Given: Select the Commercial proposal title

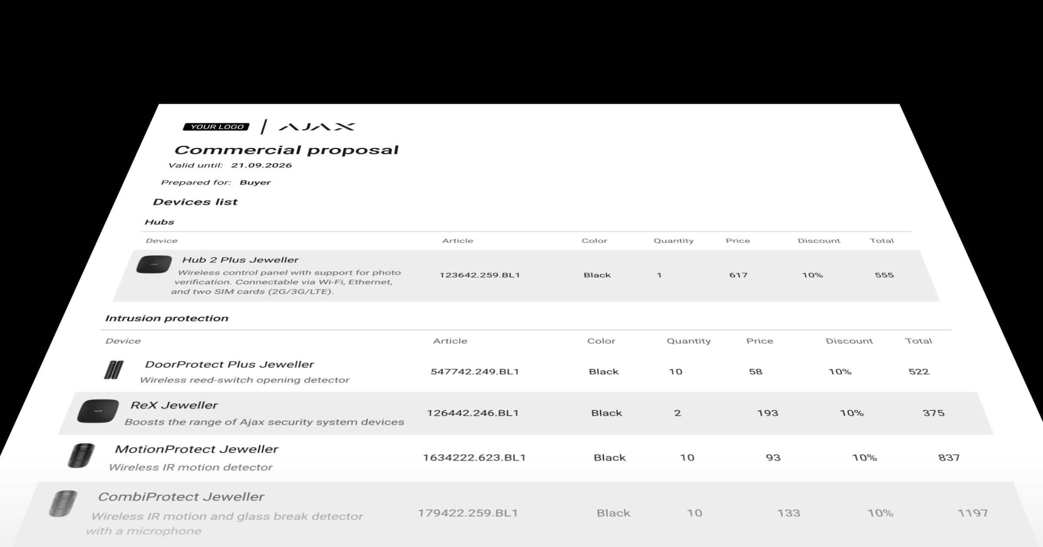Looking at the screenshot, I should point(286,150).
